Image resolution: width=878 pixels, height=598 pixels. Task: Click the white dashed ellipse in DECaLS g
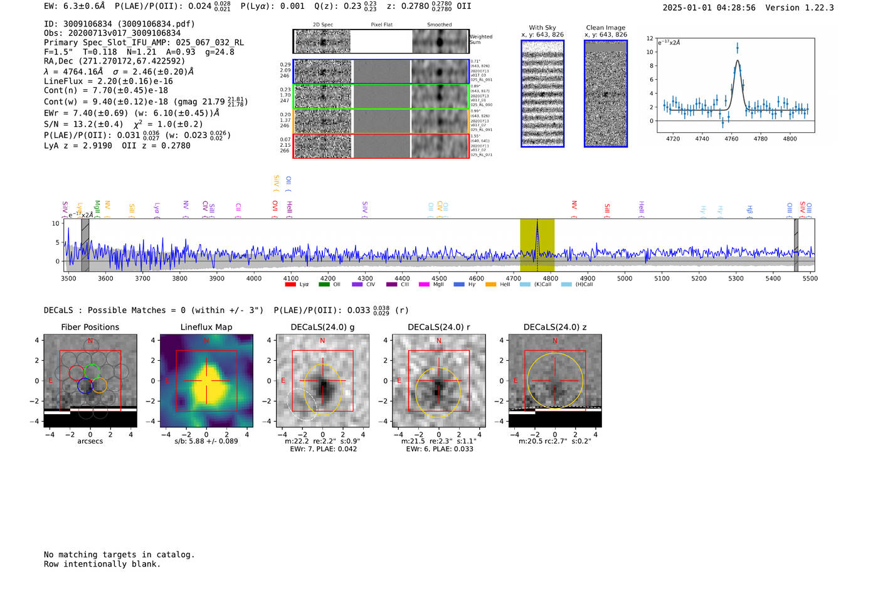click(x=302, y=403)
